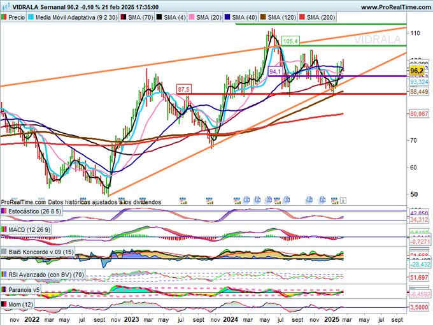Click the 80,067 SMA (200) value label
This screenshot has height=325, width=433.
tap(419, 113)
